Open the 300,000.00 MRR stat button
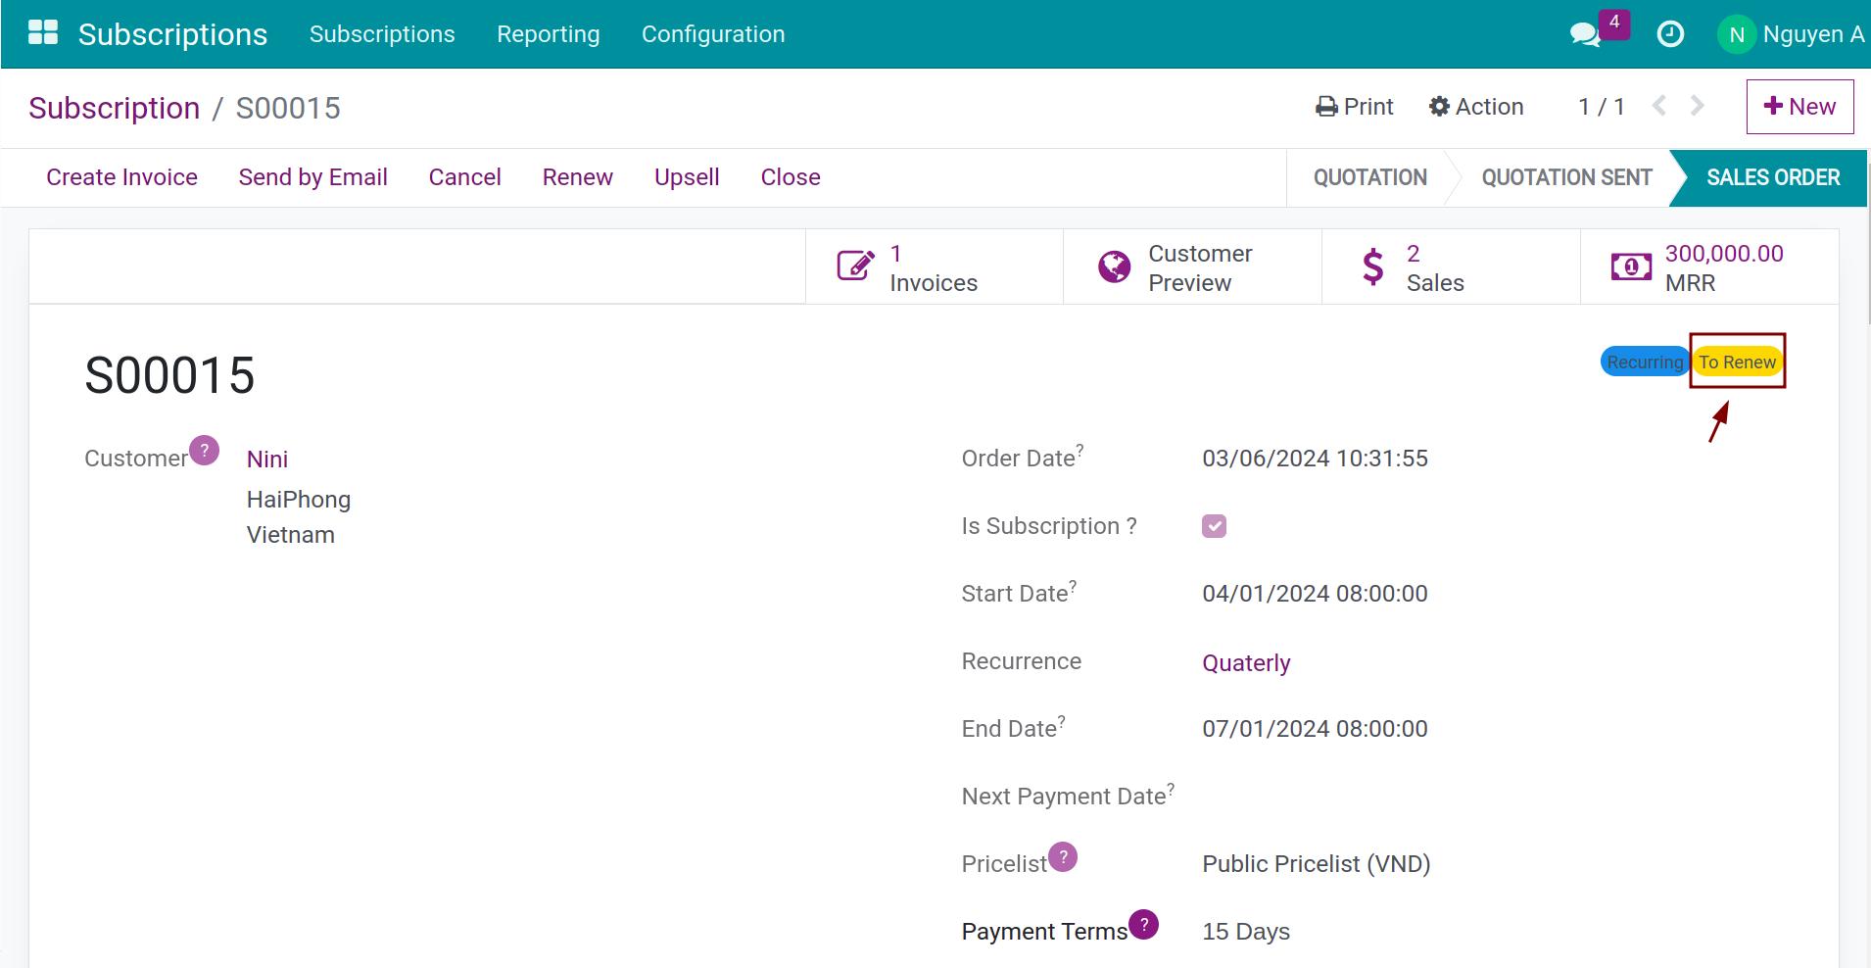The width and height of the screenshot is (1871, 968). click(x=1710, y=267)
